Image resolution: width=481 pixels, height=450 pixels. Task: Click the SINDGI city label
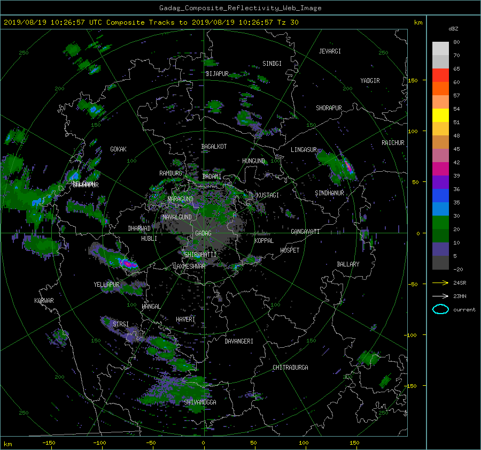pos(272,64)
